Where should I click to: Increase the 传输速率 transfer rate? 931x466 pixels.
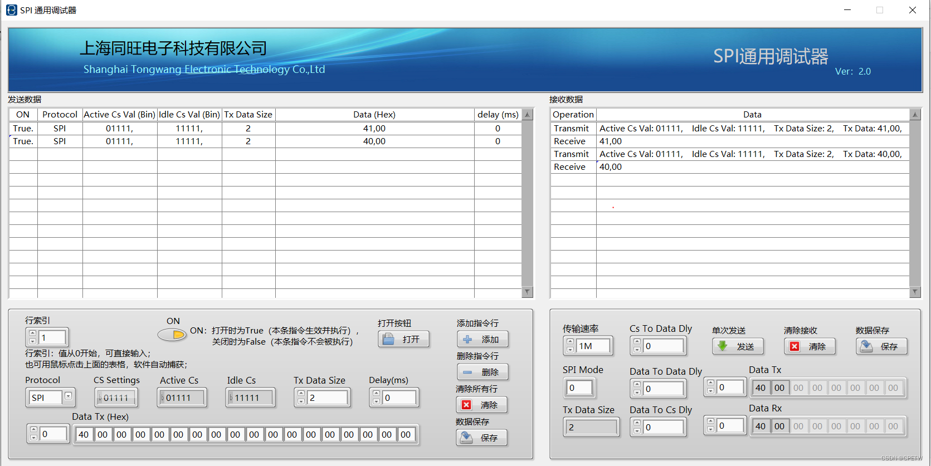pyautogui.click(x=570, y=342)
